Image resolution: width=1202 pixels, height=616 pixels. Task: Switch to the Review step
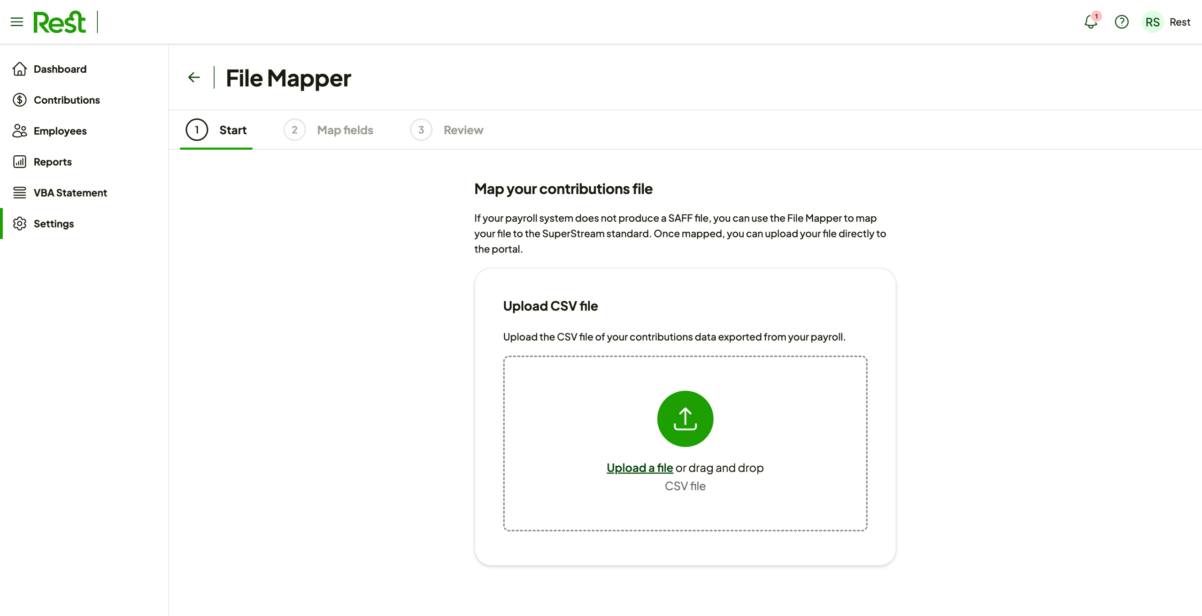coord(463,130)
